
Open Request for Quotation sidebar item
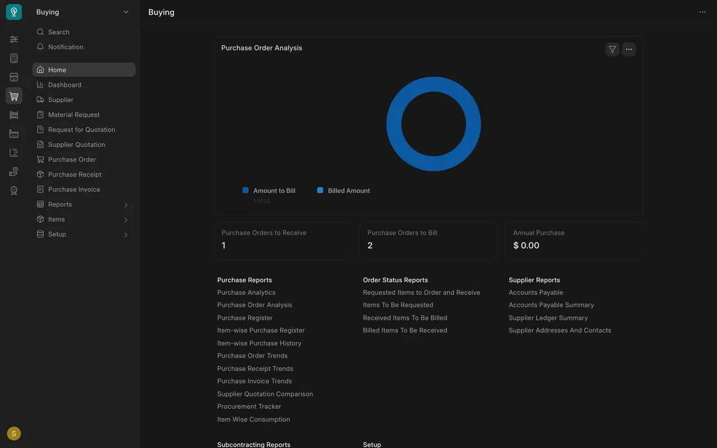84,129
